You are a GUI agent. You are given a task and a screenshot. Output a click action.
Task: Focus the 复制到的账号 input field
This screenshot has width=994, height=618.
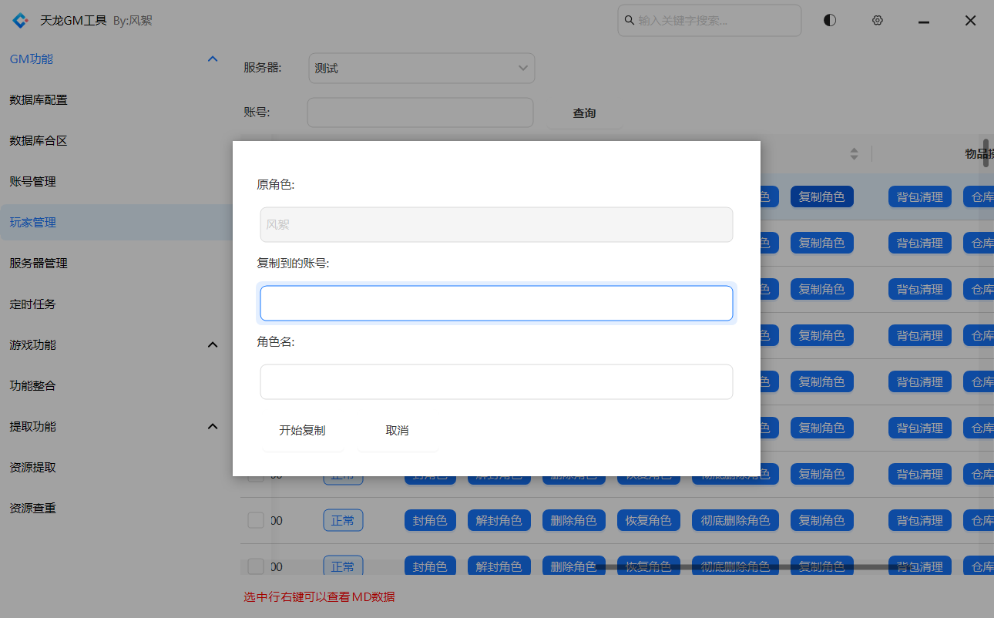click(x=496, y=304)
